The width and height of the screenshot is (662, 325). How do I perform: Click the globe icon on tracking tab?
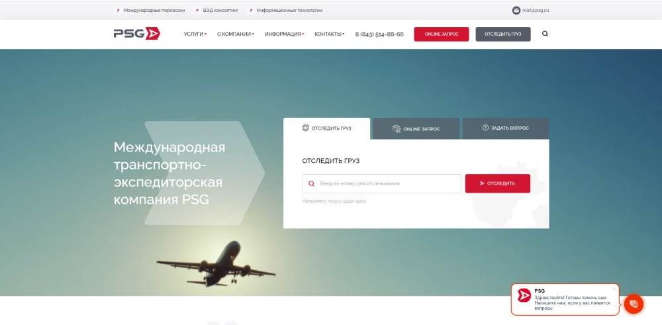coord(306,128)
